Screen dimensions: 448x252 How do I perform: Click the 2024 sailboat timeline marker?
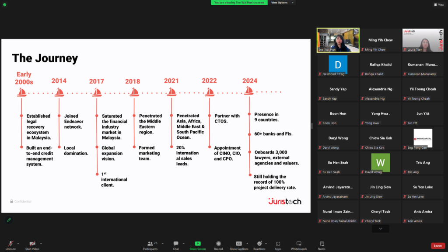tap(249, 91)
